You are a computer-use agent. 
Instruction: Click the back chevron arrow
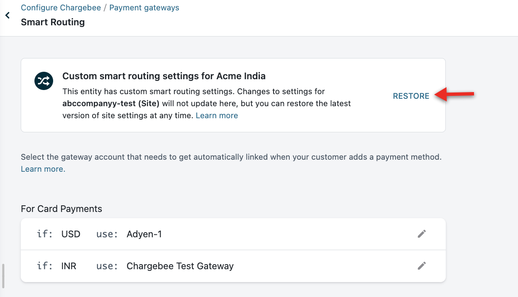click(x=7, y=16)
